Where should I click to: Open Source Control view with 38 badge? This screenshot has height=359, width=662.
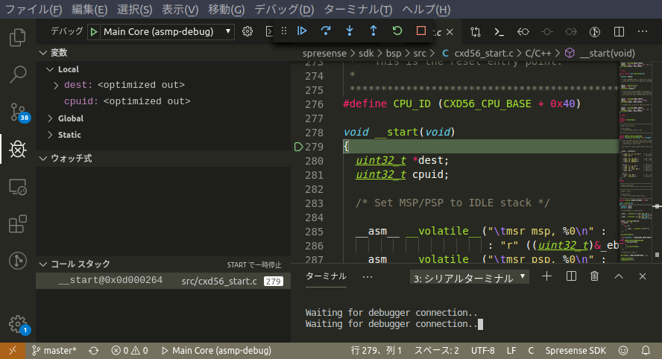(x=19, y=112)
